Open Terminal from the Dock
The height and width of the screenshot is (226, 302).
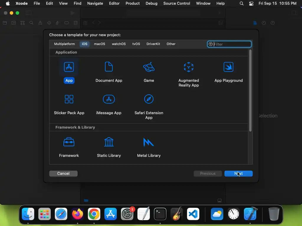point(160,214)
